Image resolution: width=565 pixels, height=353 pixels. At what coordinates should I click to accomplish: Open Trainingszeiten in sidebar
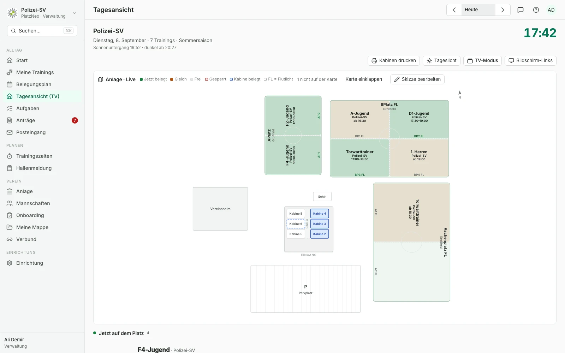coord(42,156)
